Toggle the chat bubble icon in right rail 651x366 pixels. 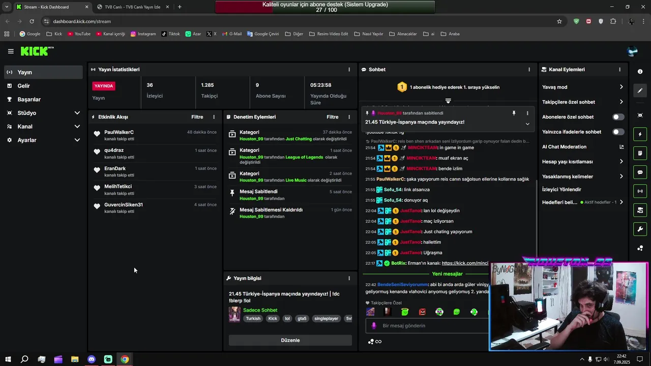click(x=640, y=172)
